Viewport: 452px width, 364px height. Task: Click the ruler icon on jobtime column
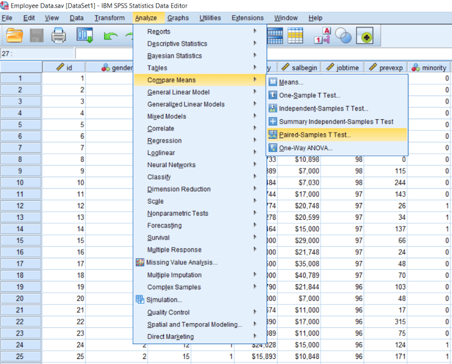pos(330,67)
